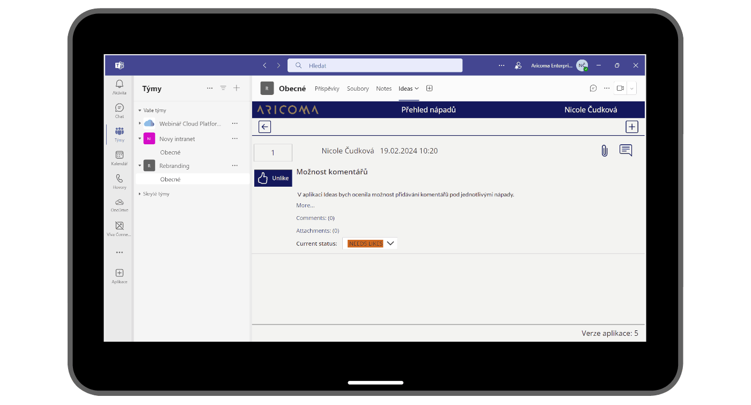Click the Hledat search field

(x=376, y=65)
